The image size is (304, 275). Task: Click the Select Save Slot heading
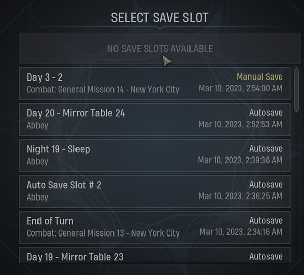click(x=160, y=17)
